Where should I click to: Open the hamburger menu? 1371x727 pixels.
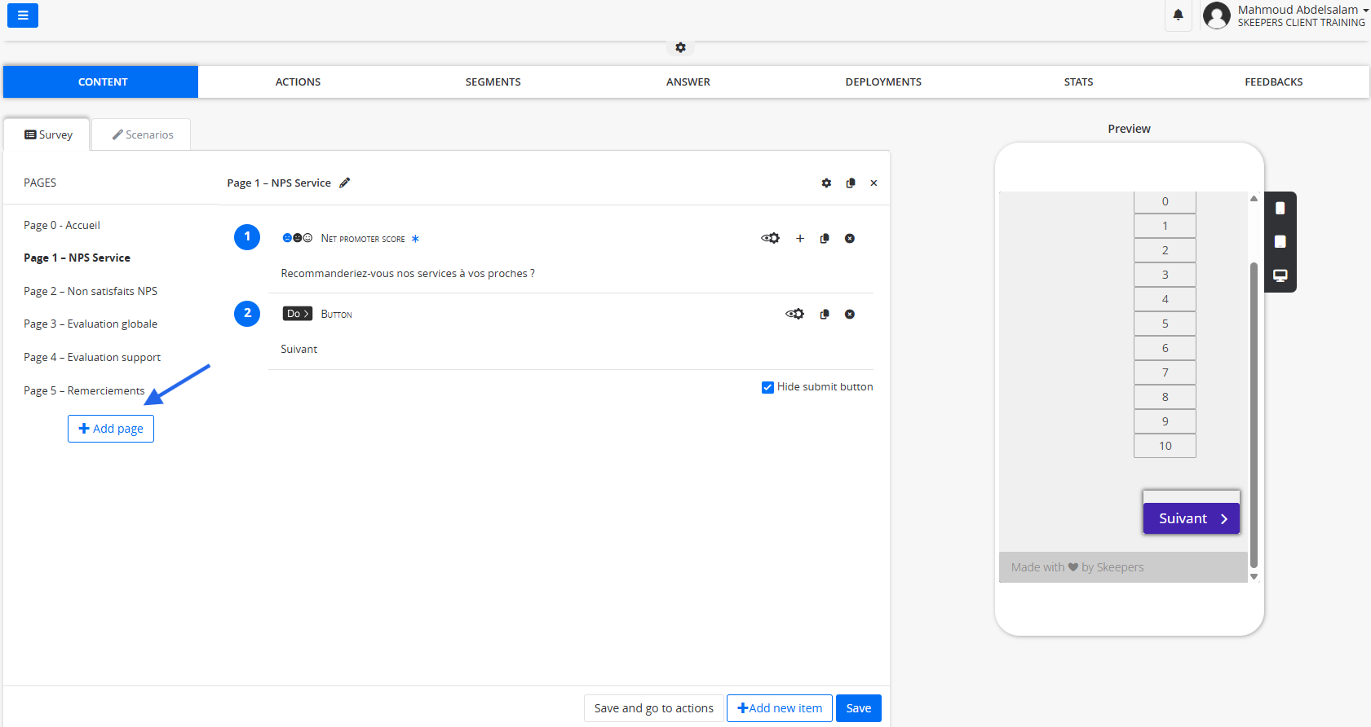[23, 15]
